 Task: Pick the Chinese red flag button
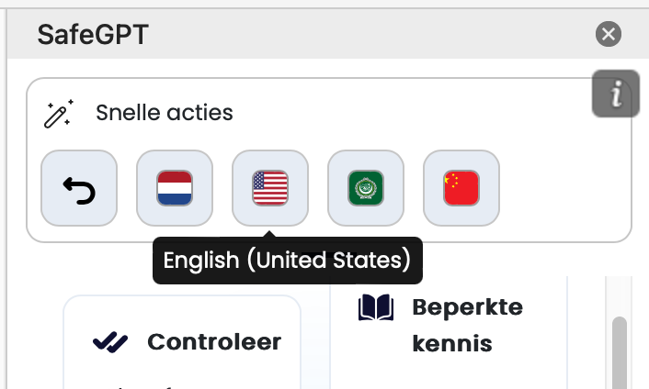point(461,187)
